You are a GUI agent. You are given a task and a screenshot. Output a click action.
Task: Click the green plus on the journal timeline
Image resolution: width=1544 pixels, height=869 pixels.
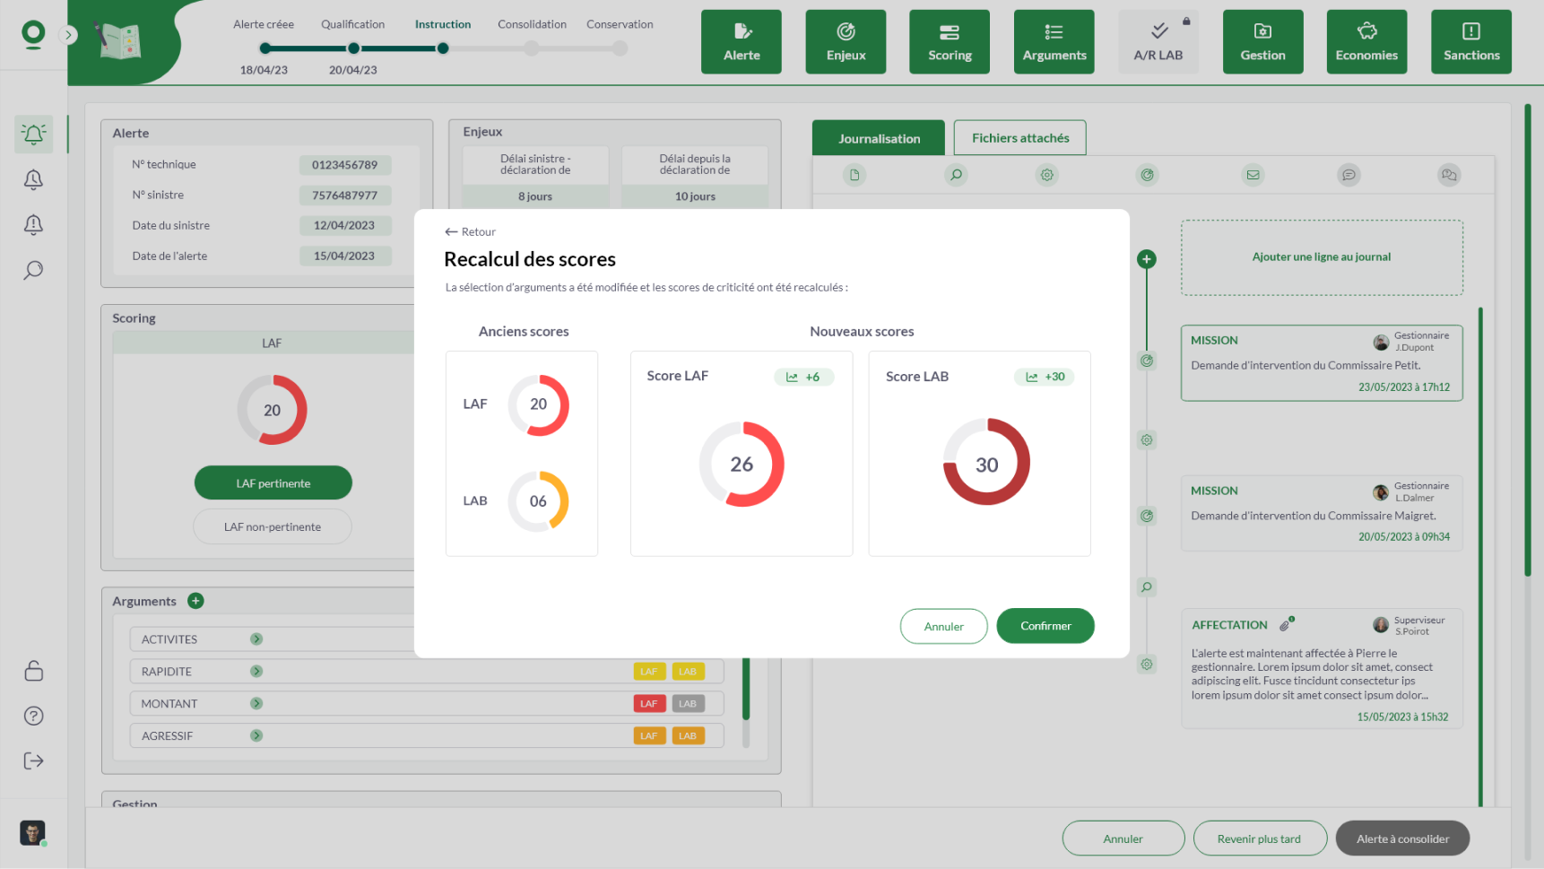1146,259
